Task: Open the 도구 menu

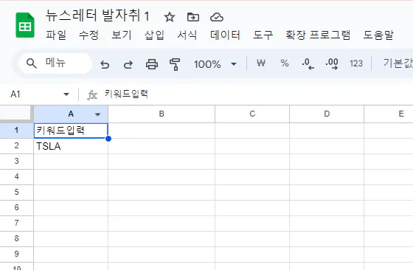Action: [x=263, y=35]
